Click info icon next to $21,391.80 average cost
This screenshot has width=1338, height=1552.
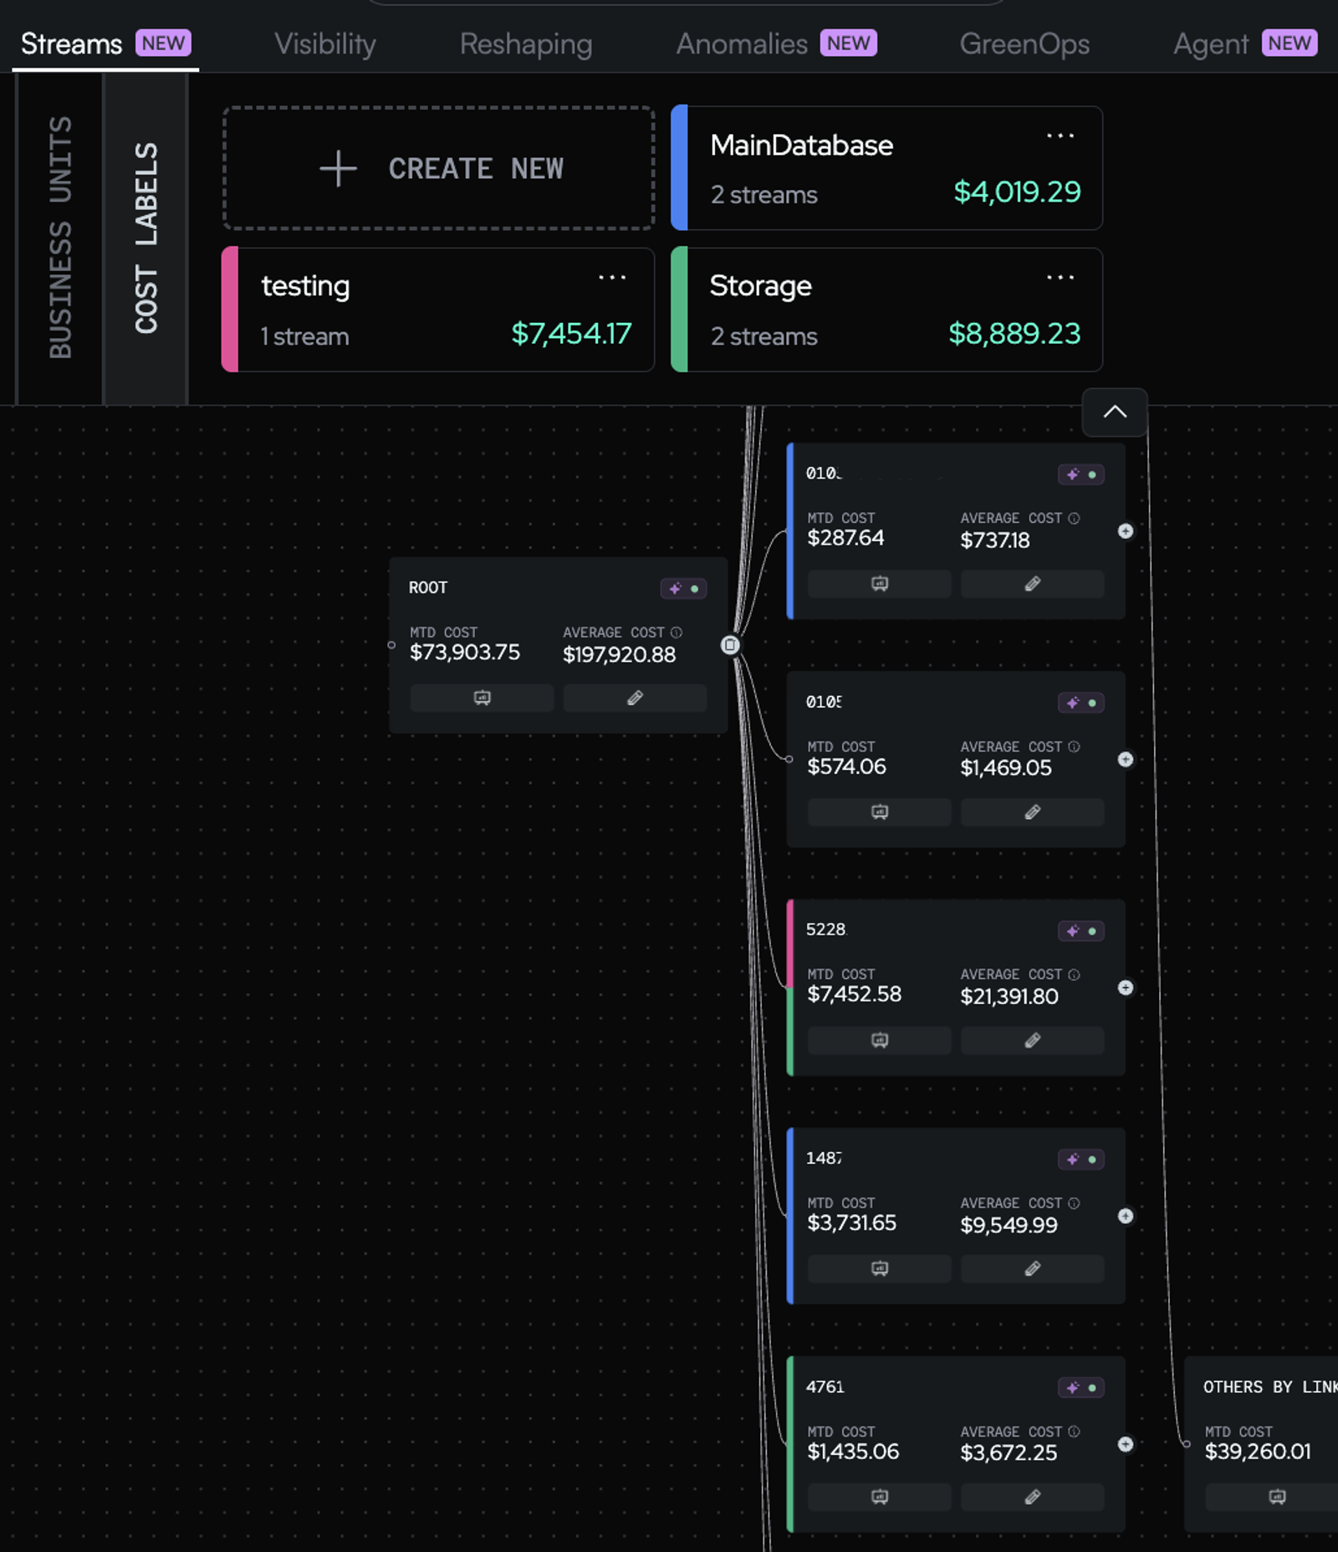1075,975
